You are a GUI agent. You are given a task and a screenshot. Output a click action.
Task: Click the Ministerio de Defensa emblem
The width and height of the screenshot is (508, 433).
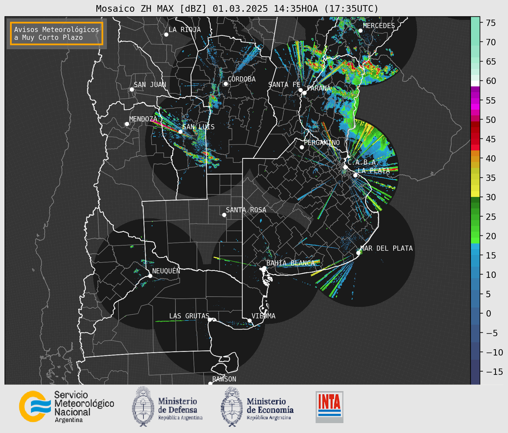click(143, 406)
